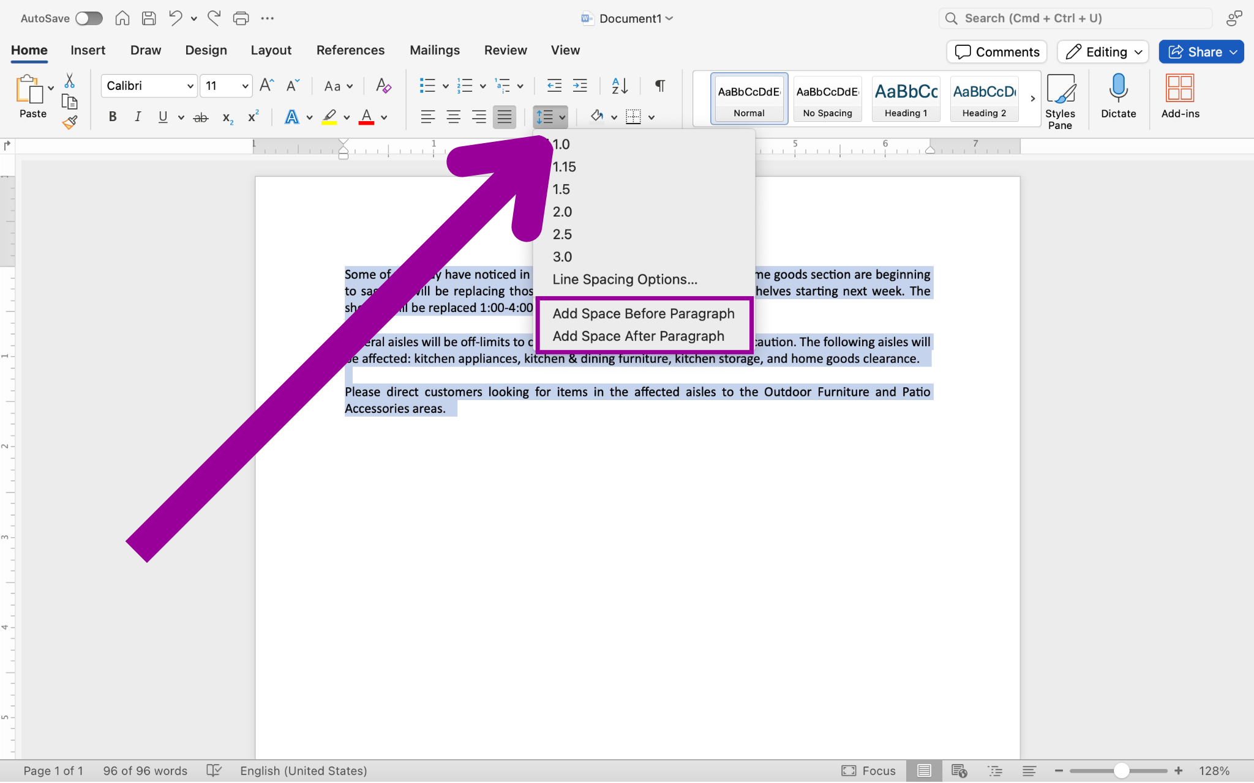Redo the last action
The image size is (1254, 783).
[x=214, y=18]
